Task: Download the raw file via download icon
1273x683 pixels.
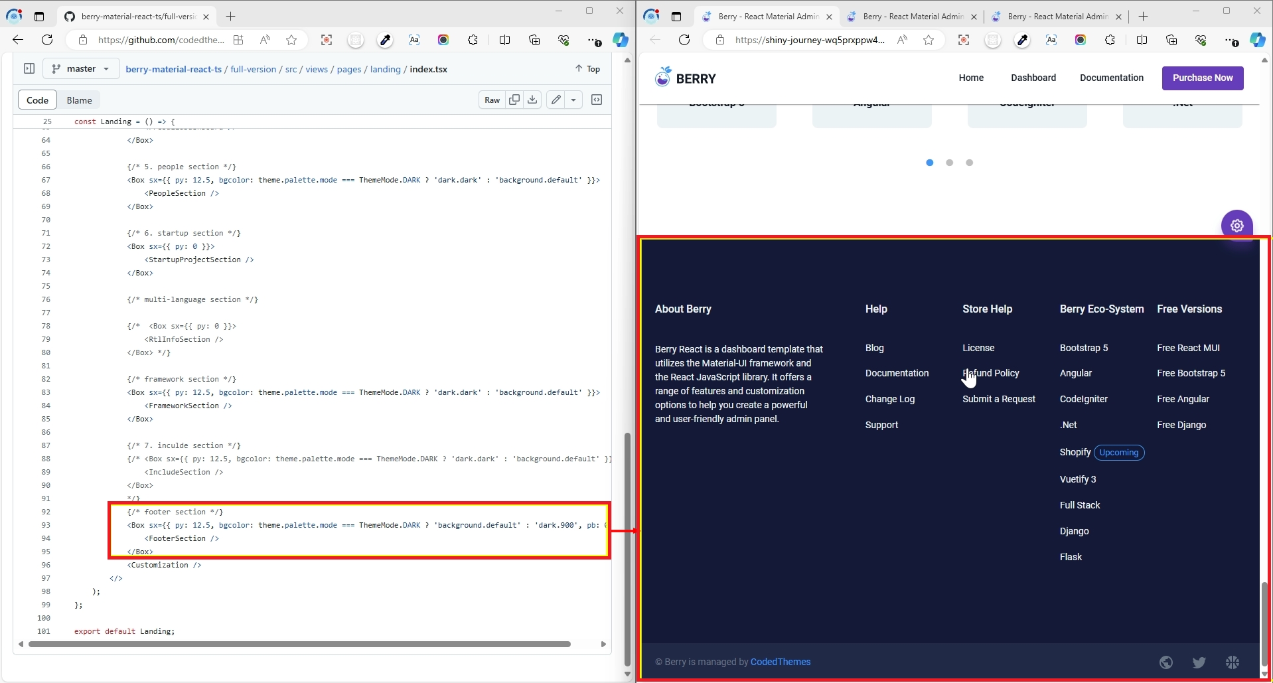Action: 532,100
